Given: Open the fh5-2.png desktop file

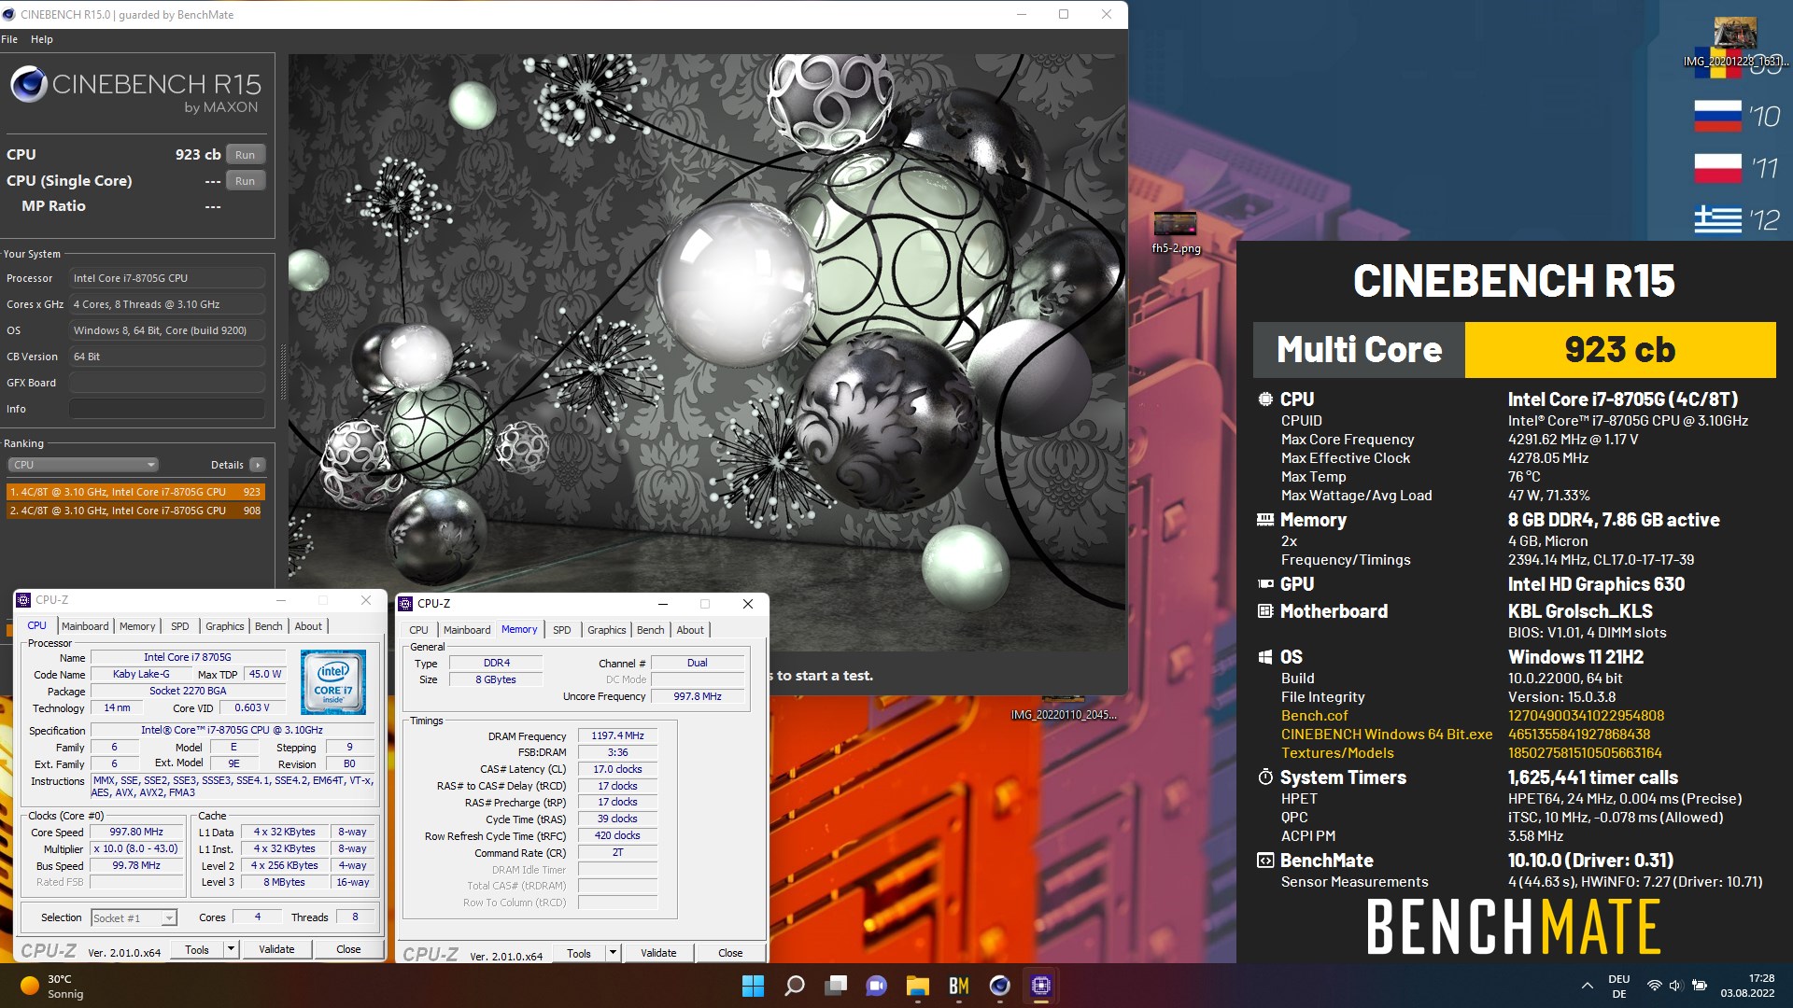Looking at the screenshot, I should 1176,232.
